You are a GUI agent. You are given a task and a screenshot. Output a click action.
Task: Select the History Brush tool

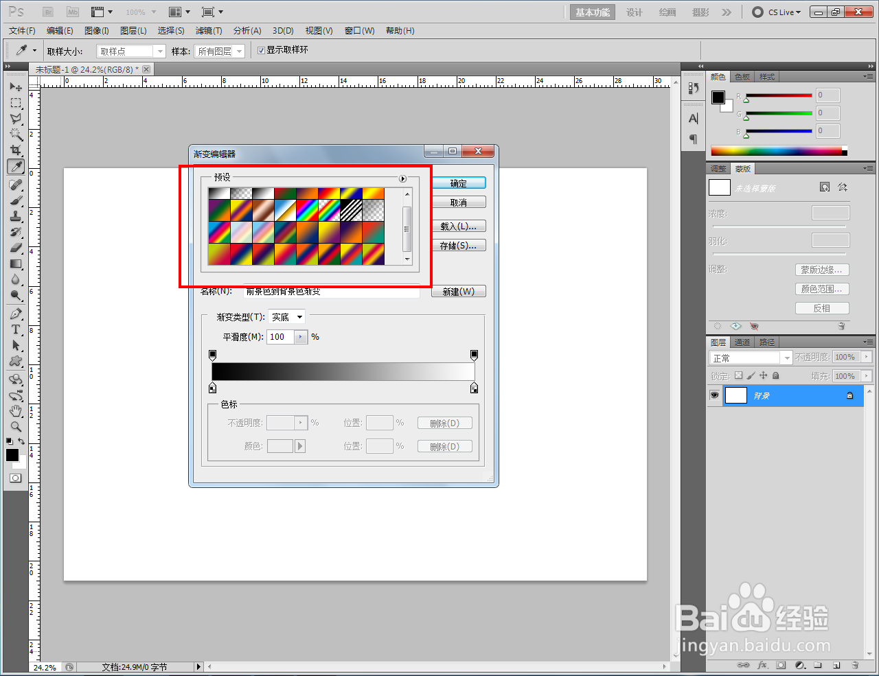[16, 232]
